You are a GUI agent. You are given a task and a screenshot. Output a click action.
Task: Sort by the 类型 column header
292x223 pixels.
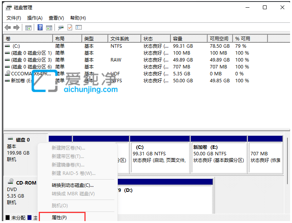[95, 38]
